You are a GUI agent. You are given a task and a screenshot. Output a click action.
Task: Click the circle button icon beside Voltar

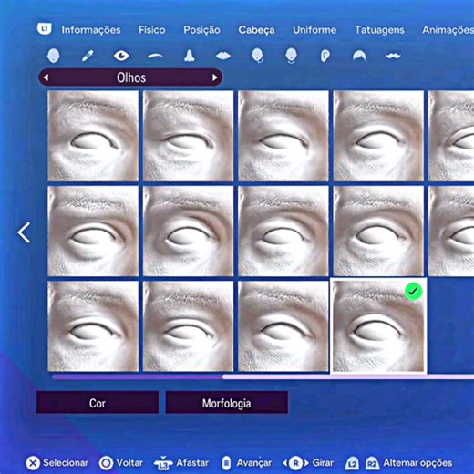[106, 463]
